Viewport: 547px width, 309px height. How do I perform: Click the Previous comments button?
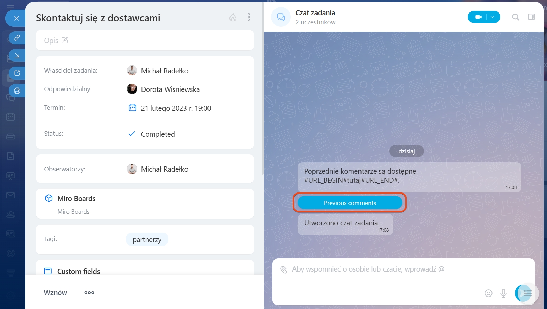click(350, 203)
